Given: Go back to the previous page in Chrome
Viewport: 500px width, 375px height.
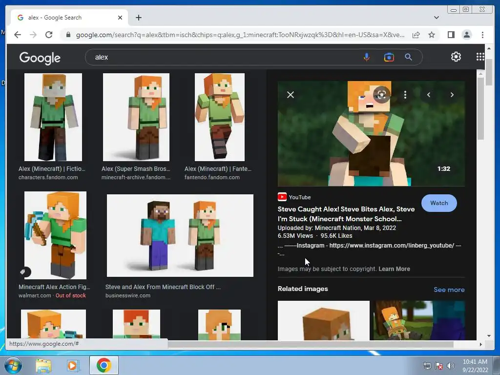Looking at the screenshot, I should (x=18, y=35).
